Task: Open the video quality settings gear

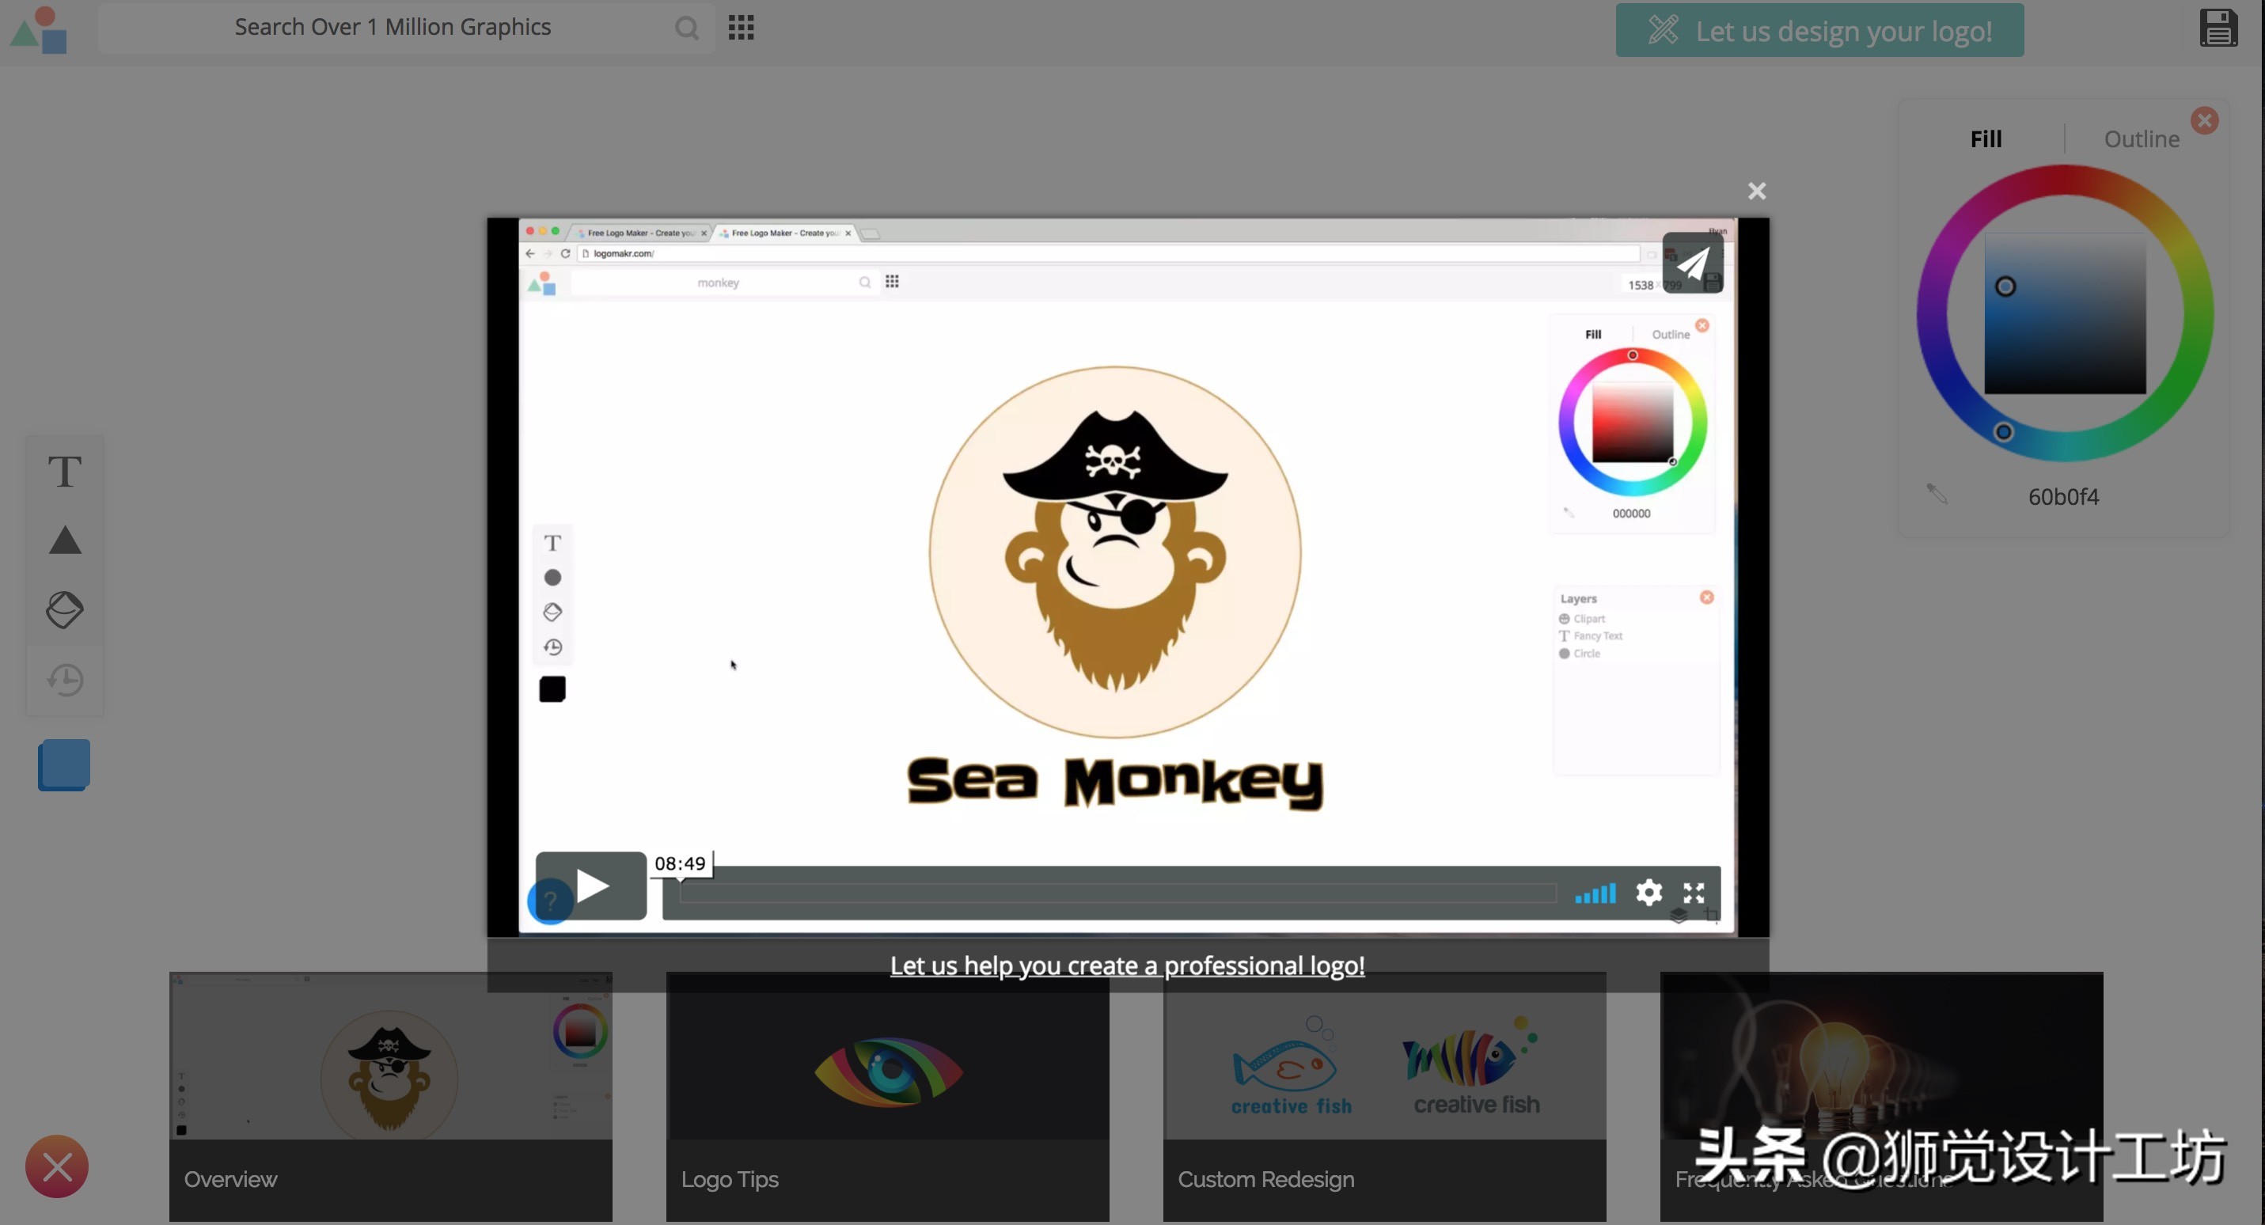Action: click(1648, 893)
